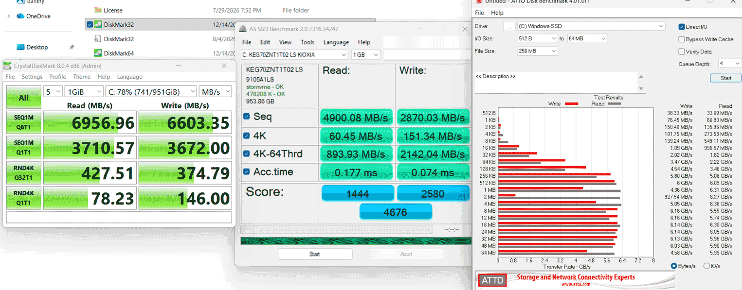Select the IO/s radio button in ATTO
The image size is (742, 290).
(x=706, y=266)
